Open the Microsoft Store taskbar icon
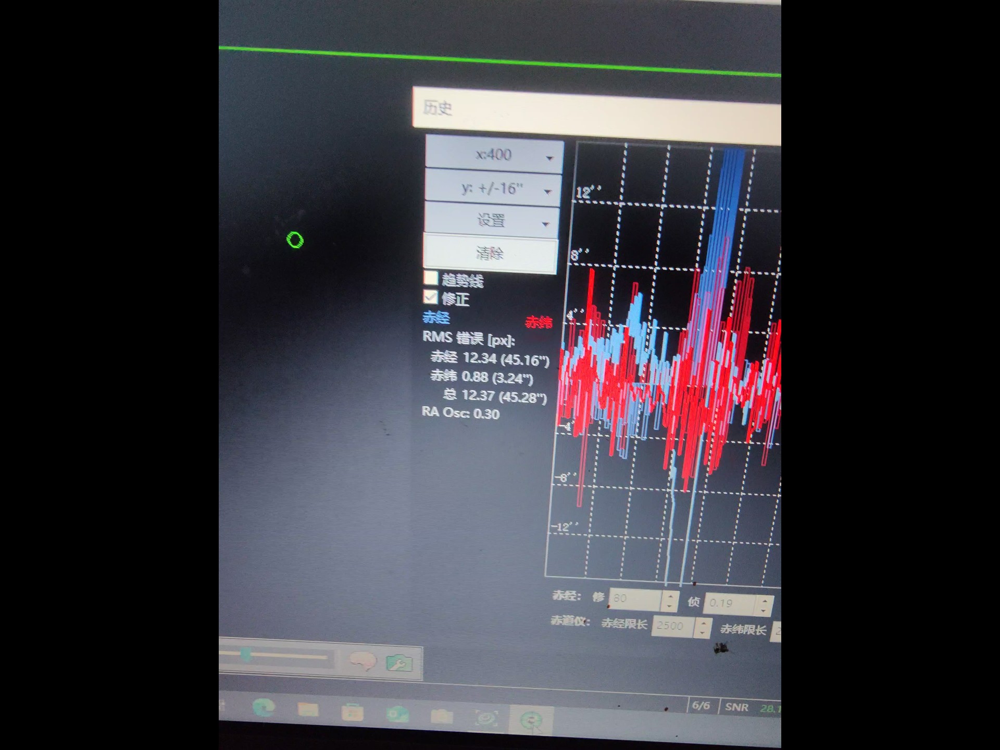This screenshot has width=1000, height=750. coord(352,712)
